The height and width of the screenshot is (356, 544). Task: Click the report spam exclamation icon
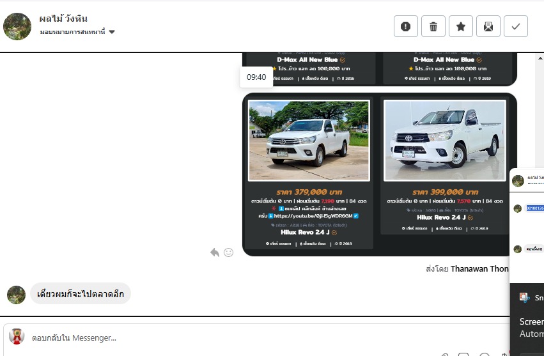[405, 26]
